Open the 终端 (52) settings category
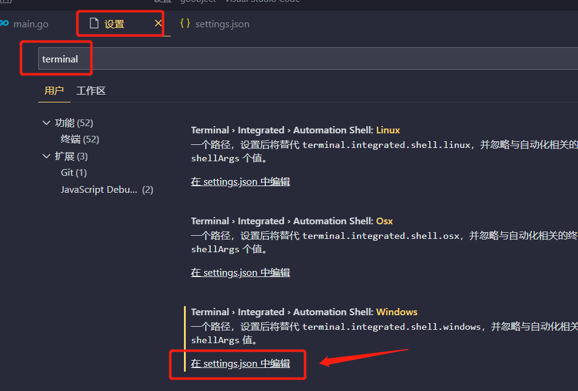Viewport: 578px width, 391px height. click(80, 139)
